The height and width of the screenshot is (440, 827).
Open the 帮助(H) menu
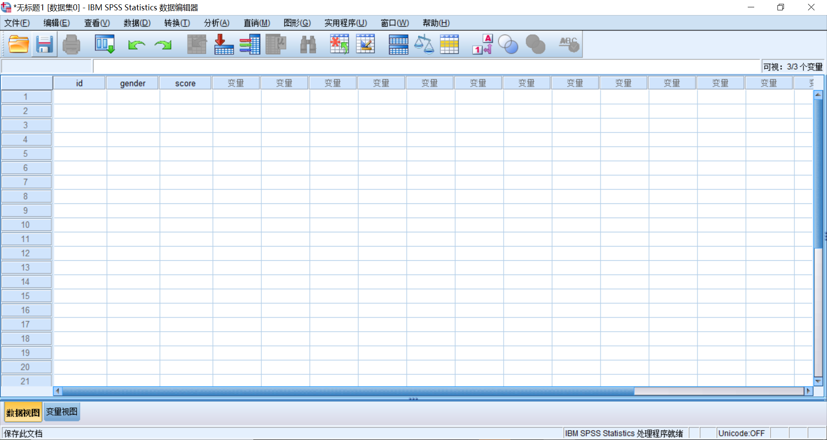point(436,23)
